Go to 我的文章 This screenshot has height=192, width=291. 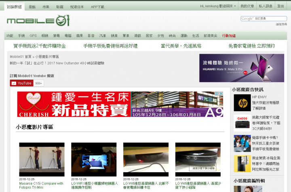247,6
